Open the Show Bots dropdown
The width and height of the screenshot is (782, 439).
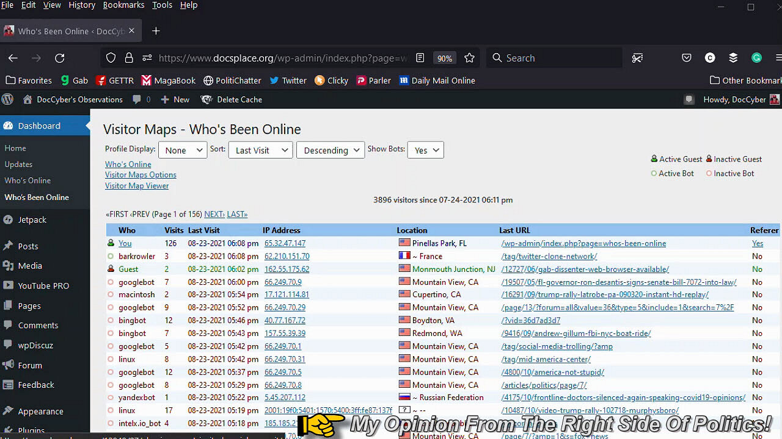tap(425, 150)
